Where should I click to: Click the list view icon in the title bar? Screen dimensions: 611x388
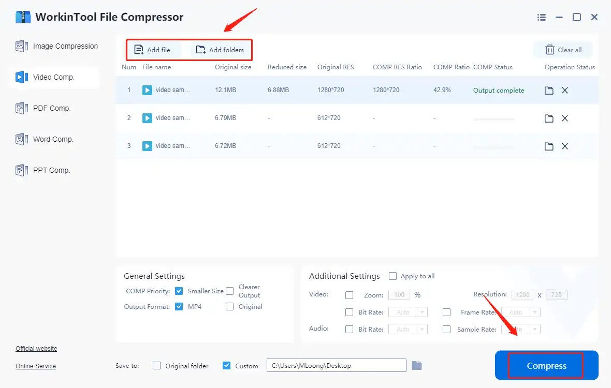[x=541, y=17]
